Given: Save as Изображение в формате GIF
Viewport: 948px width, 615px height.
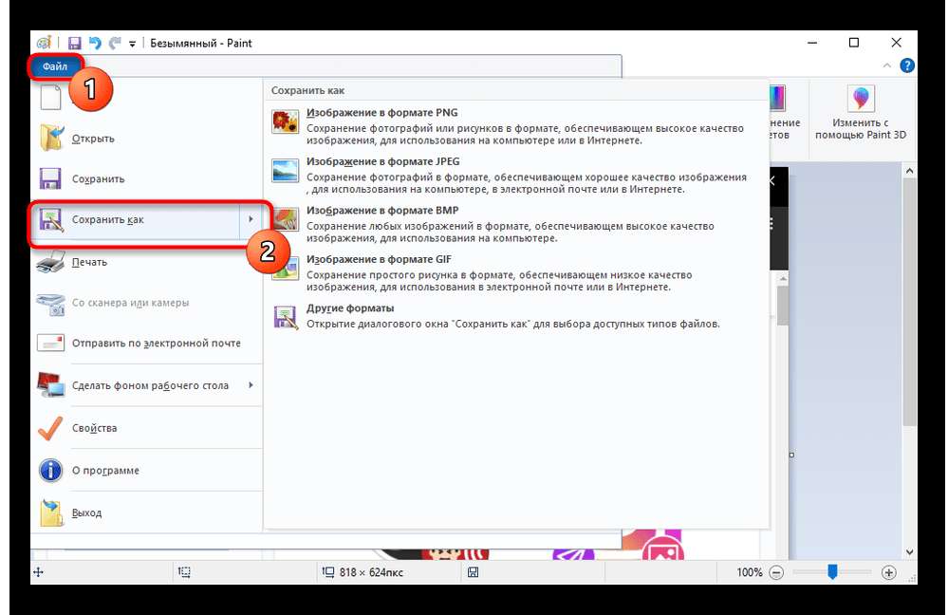Looking at the screenshot, I should click(517, 273).
